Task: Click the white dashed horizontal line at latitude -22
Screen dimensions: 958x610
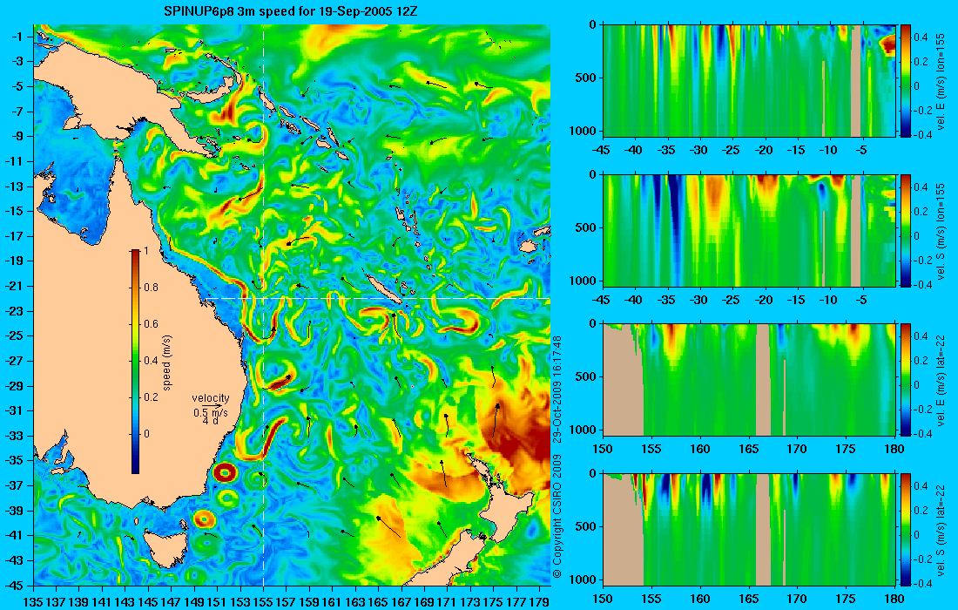Action: click(x=375, y=298)
